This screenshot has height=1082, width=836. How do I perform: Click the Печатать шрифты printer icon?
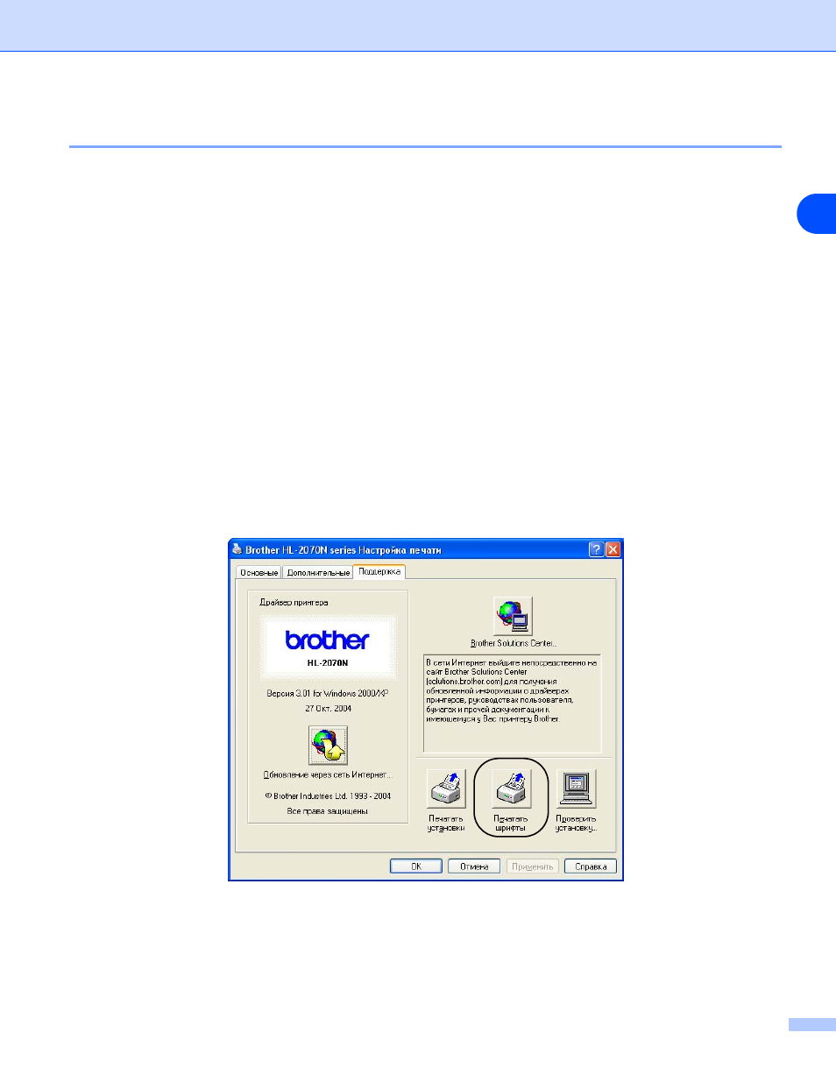point(511,789)
